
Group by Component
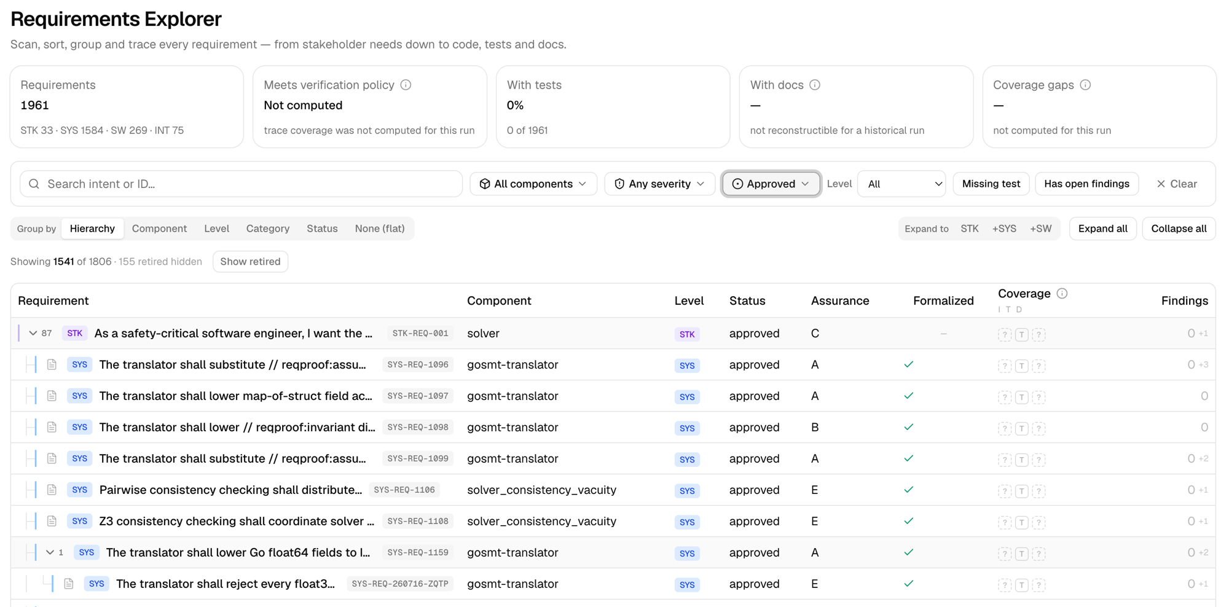(x=159, y=229)
